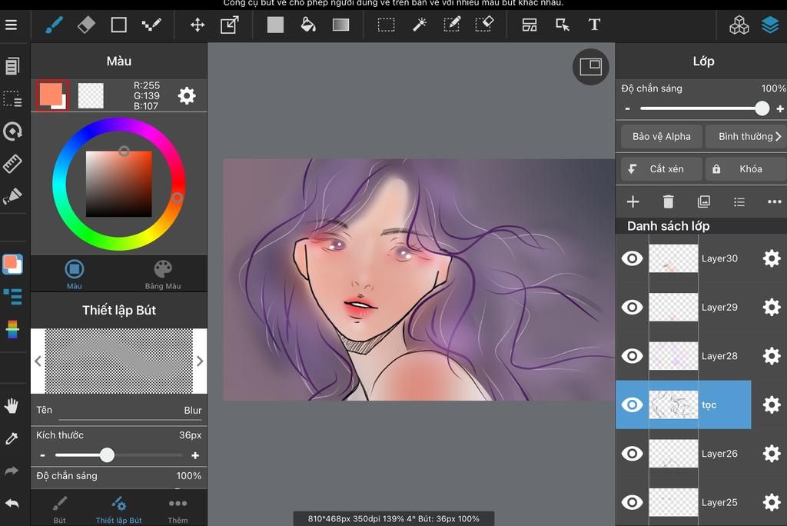Viewport: 787px width, 526px height.
Task: Select the transparent color swatch
Action: [x=91, y=95]
